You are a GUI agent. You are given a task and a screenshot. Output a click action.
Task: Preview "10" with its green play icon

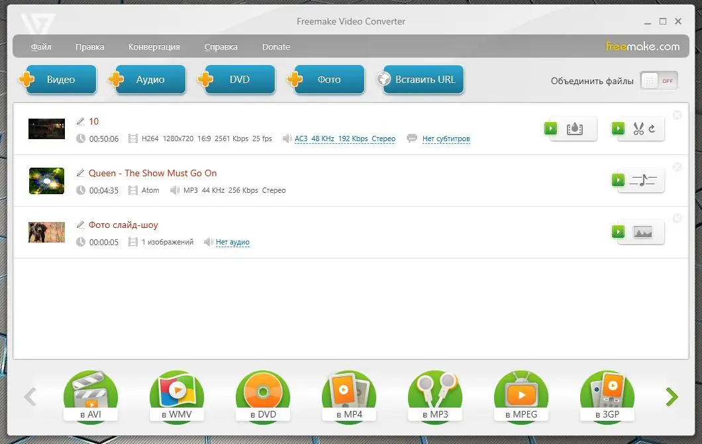coord(550,129)
